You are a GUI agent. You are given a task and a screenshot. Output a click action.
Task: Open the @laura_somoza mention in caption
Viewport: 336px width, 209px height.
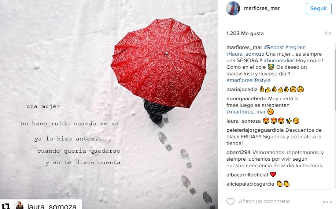245,54
